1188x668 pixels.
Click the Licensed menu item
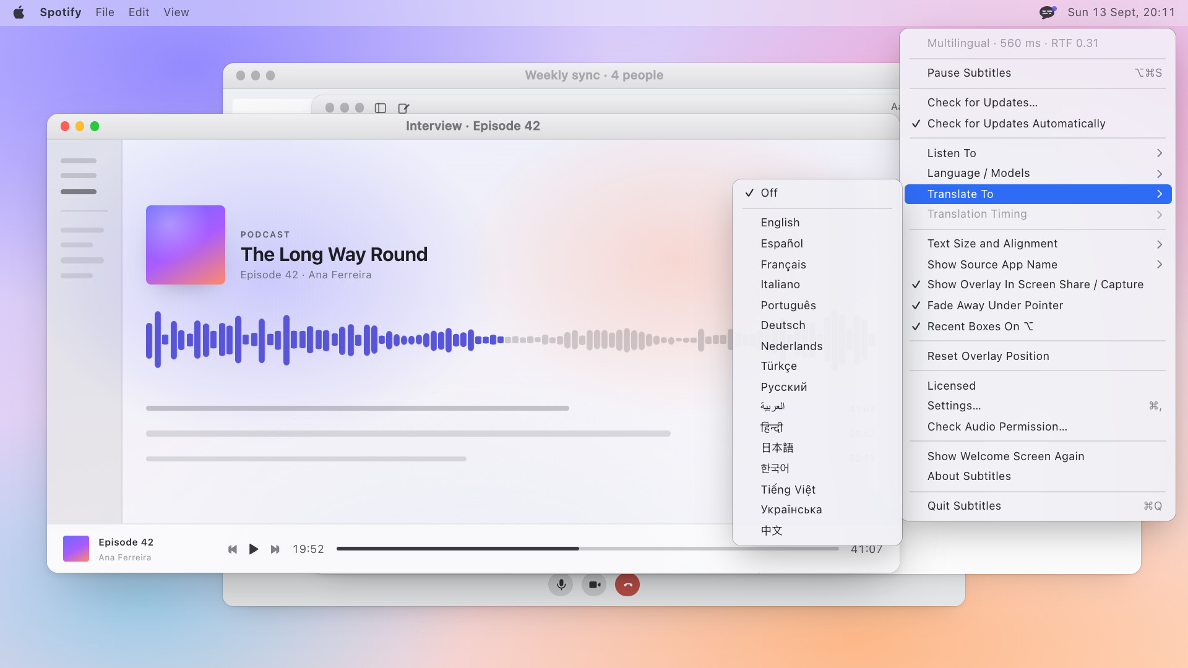point(1038,386)
